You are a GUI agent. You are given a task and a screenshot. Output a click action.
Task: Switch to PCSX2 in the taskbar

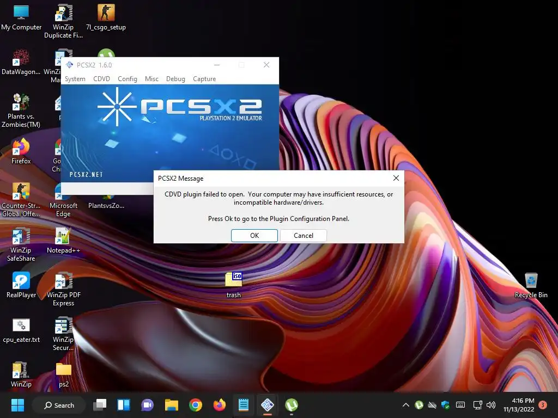267,404
